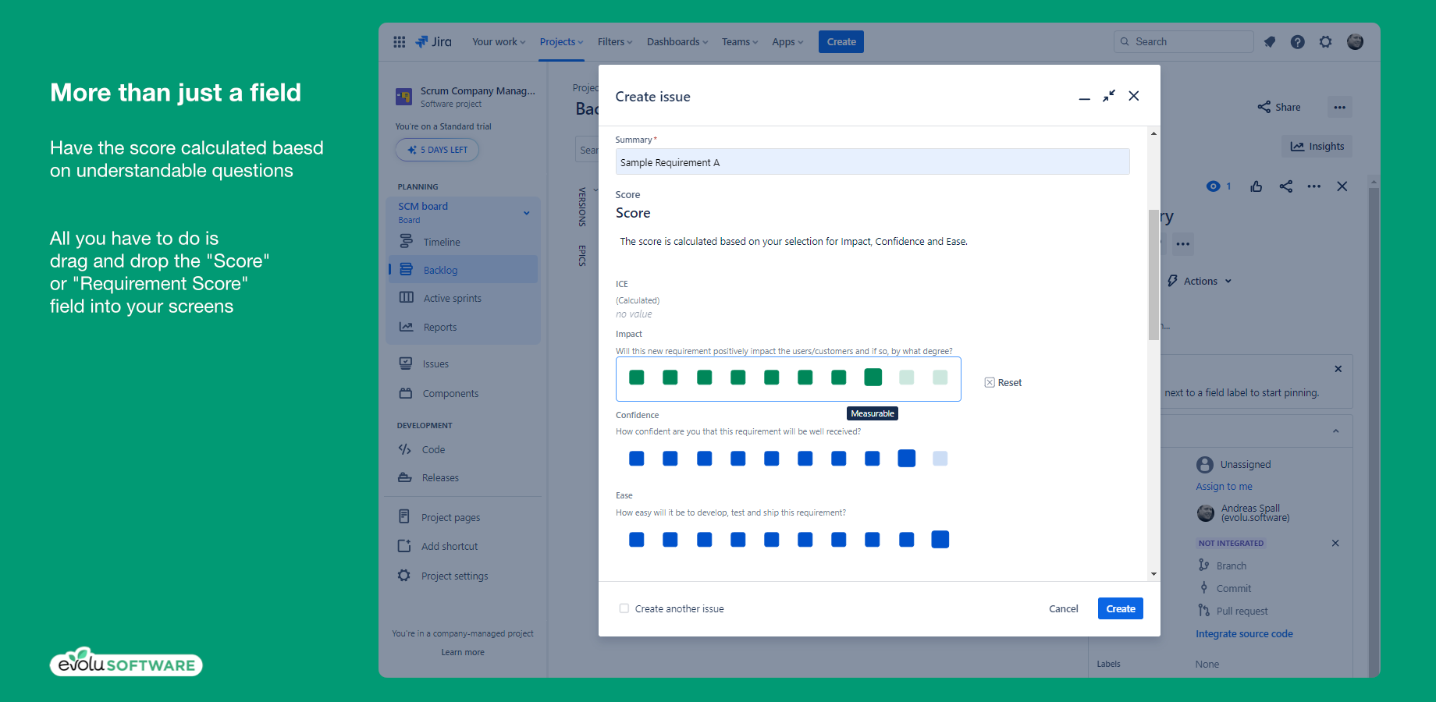This screenshot has width=1436, height=702.
Task: Select the eighth Impact score square
Action: [x=873, y=378]
